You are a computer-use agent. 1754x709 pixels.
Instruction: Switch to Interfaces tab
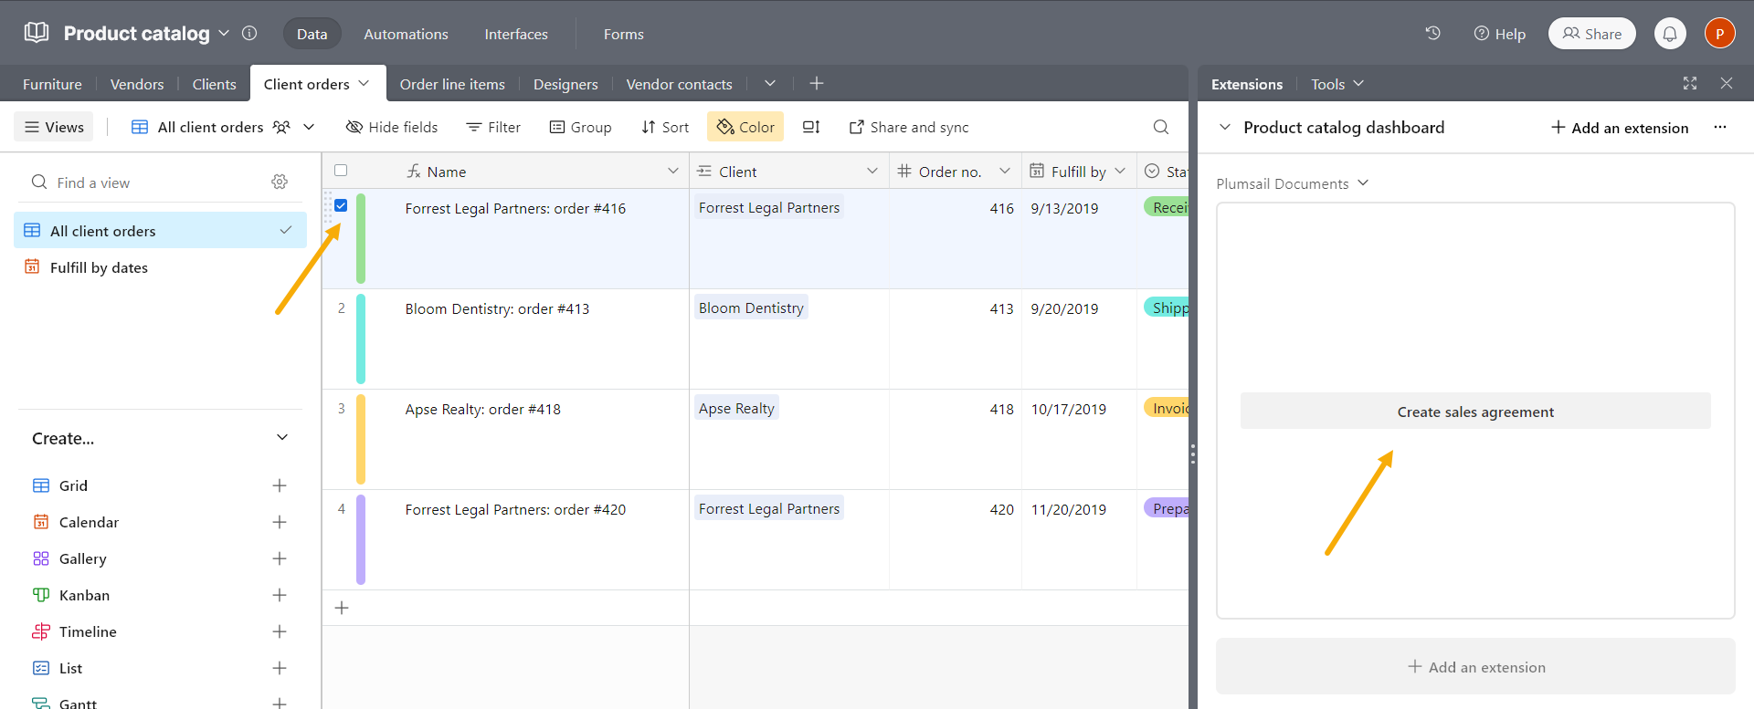pyautogui.click(x=516, y=34)
